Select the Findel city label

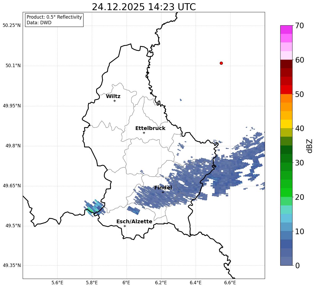[163, 188]
